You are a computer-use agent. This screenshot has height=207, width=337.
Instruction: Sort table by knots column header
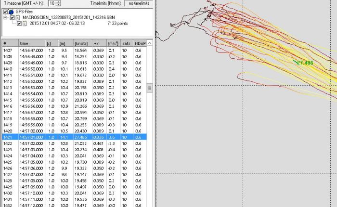[x=80, y=43]
